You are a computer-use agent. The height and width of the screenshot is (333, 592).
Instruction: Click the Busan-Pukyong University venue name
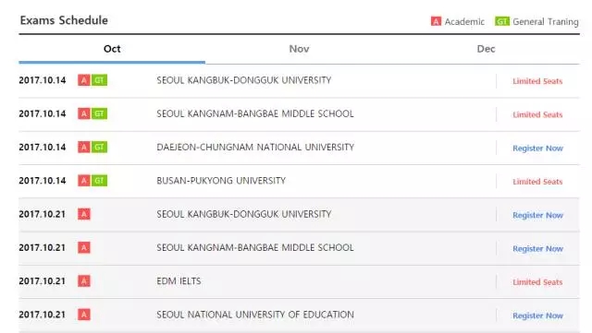tap(221, 181)
